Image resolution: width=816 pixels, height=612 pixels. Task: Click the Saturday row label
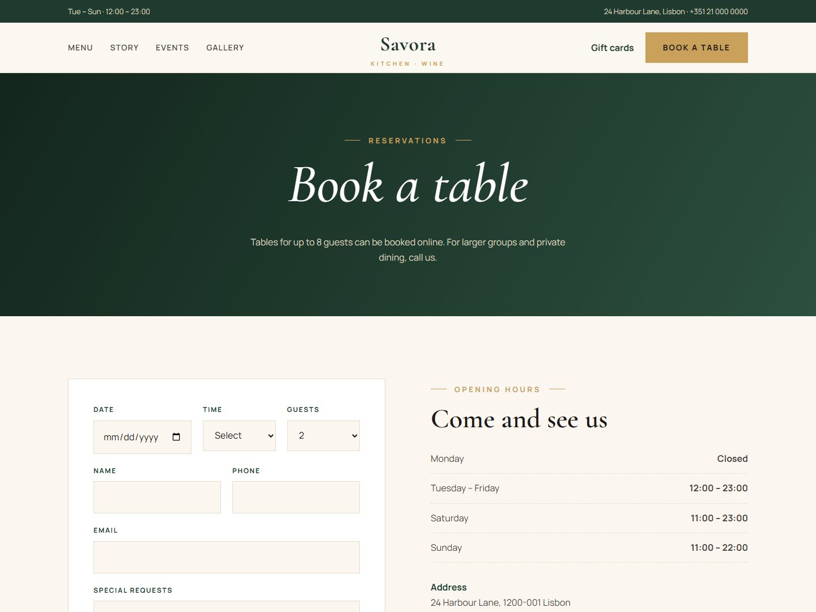point(449,518)
